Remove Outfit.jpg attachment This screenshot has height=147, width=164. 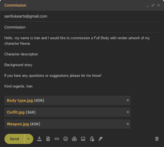tap(128, 112)
